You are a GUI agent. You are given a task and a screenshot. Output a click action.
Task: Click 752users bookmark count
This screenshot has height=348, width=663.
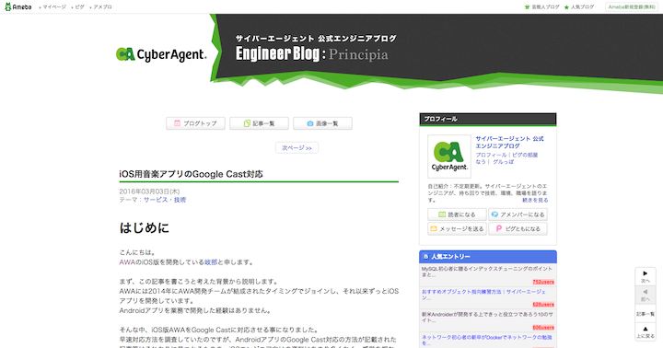(543, 282)
